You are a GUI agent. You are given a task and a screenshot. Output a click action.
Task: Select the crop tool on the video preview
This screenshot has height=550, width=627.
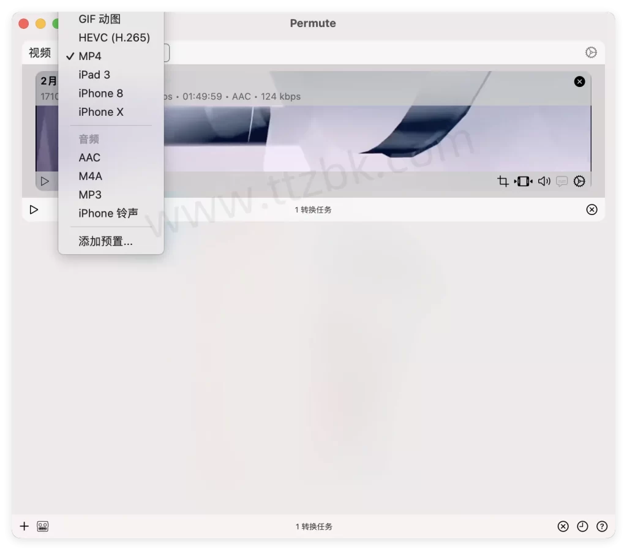502,181
